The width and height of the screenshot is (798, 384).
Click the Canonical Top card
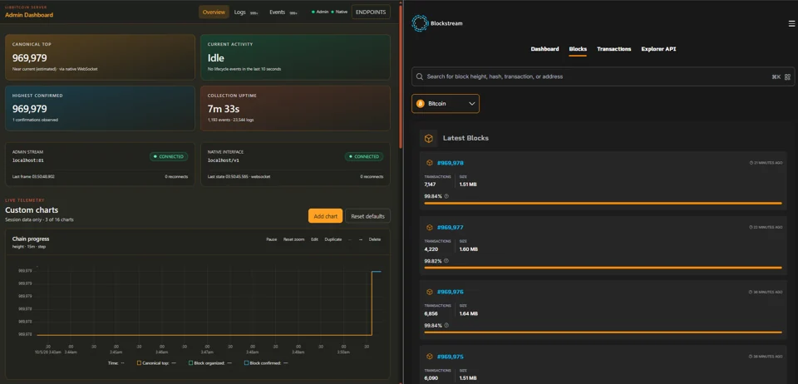(101, 57)
